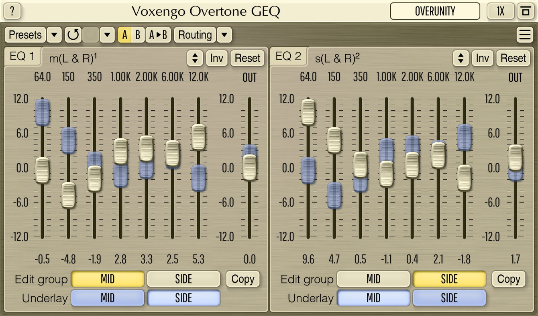Click EQ 2 2.00K band slider handle
The width and height of the screenshot is (538, 316).
pyautogui.click(x=412, y=165)
